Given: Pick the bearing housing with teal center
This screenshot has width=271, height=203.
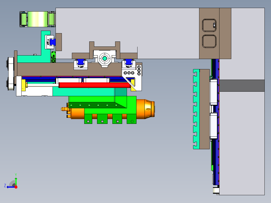Looking at the screenshot, I should tap(105, 58).
